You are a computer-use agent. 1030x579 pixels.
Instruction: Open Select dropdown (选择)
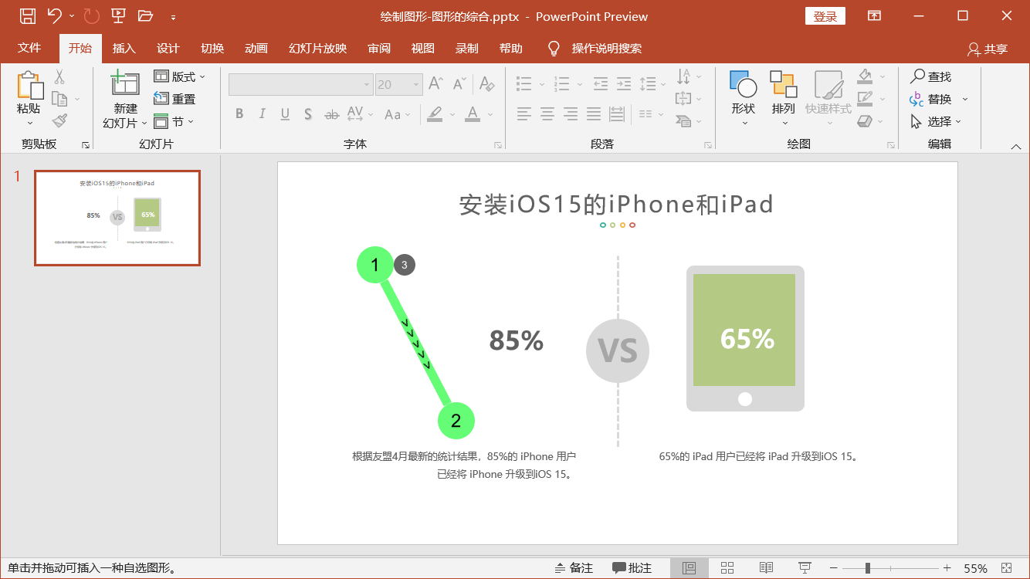pos(937,121)
